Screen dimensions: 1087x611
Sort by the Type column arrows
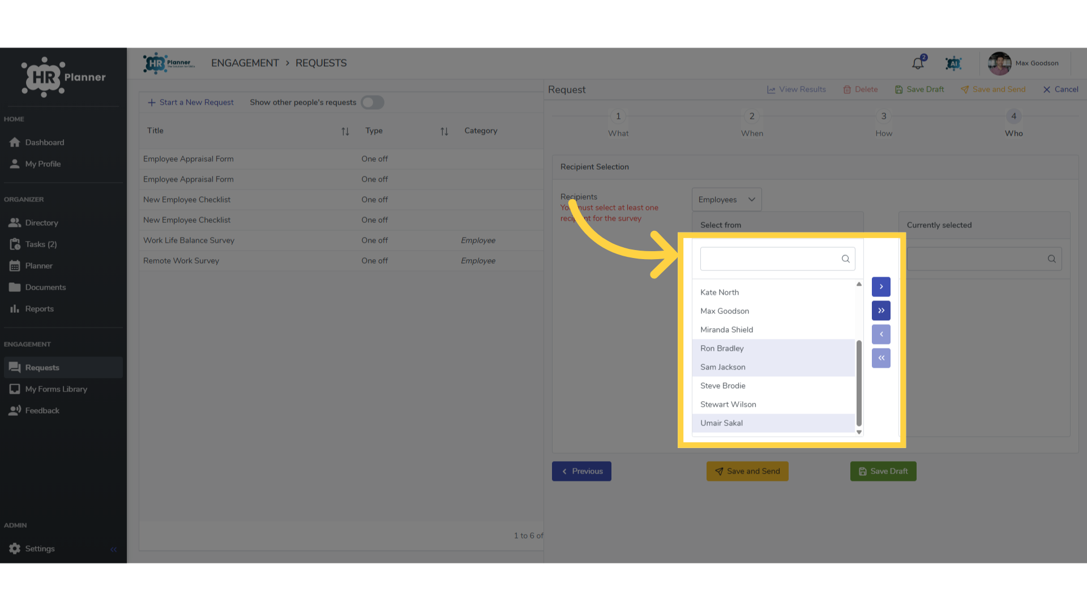(x=444, y=131)
